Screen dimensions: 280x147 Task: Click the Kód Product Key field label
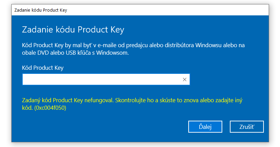[x=43, y=68]
